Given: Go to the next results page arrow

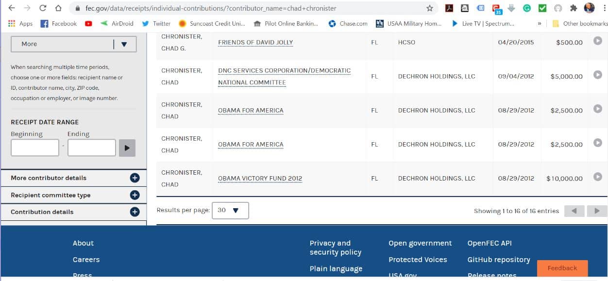Looking at the screenshot, I should pos(597,211).
